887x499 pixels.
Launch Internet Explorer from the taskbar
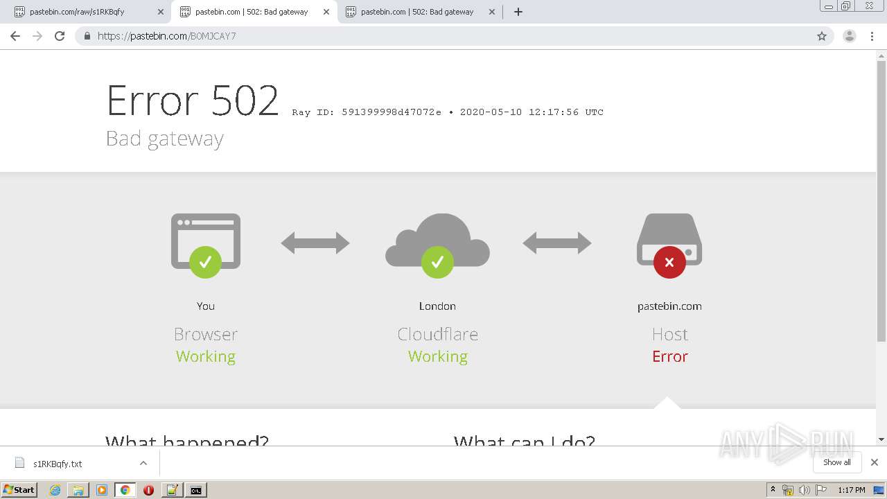pos(55,490)
